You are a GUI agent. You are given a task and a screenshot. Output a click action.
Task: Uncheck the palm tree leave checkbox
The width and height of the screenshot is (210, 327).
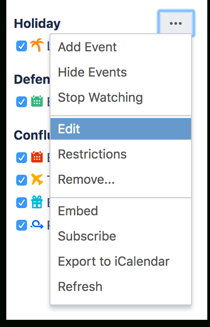coord(22,46)
